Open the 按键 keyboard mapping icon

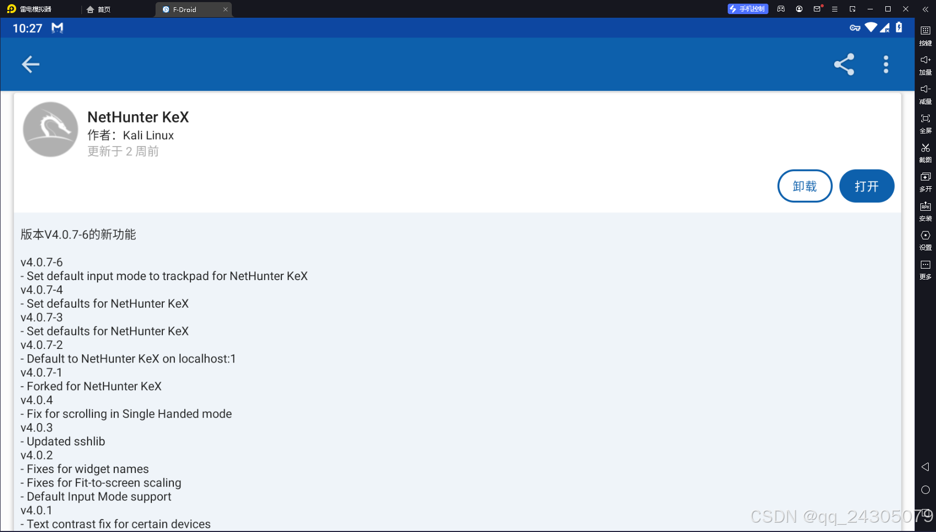(x=926, y=35)
